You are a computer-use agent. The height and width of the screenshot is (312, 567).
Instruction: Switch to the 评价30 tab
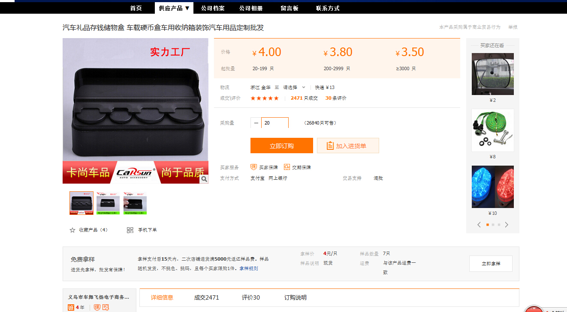250,297
